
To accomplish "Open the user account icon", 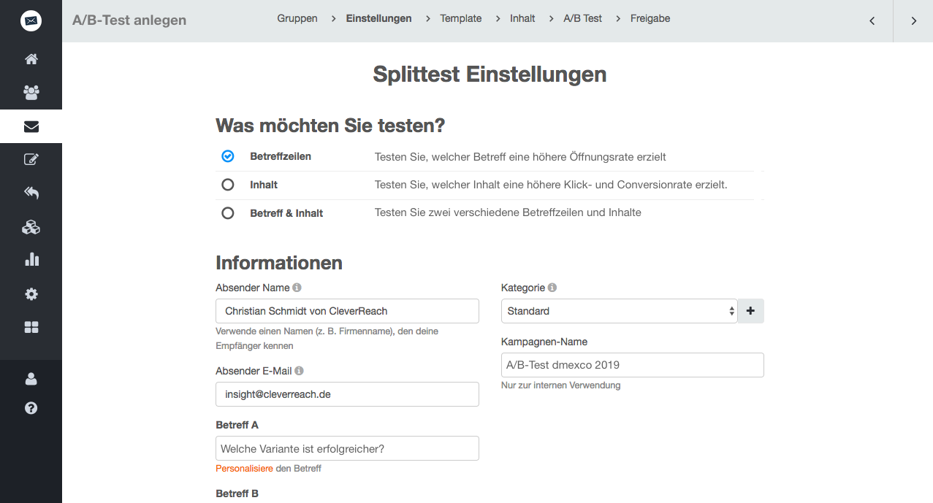I will pos(31,379).
